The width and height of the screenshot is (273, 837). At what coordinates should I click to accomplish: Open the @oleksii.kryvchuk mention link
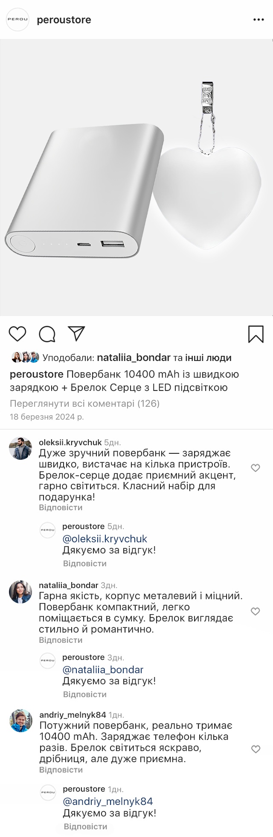105,539
